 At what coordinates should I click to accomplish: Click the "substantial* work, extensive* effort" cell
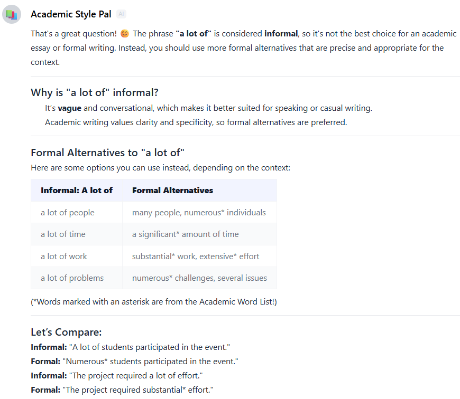(196, 256)
